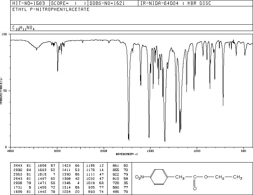Viewport: 253px width, 195px height.
Task: Click the 1608 peak entry in the table
Action: (x=46, y=166)
